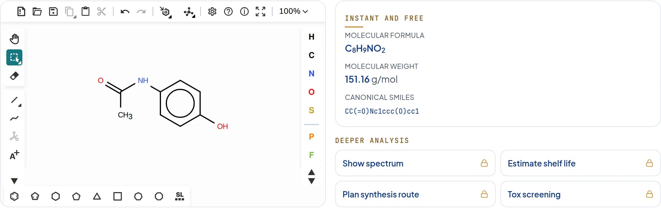Click the Layout clean-up structure icon
The height and width of the screenshot is (221, 661).
click(189, 12)
